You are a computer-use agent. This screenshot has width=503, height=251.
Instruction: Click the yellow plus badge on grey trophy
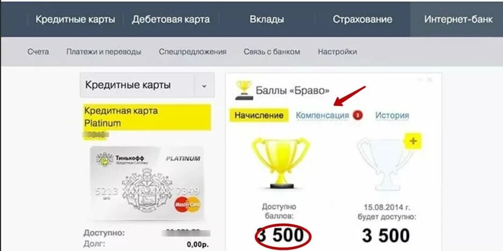pos(413,141)
